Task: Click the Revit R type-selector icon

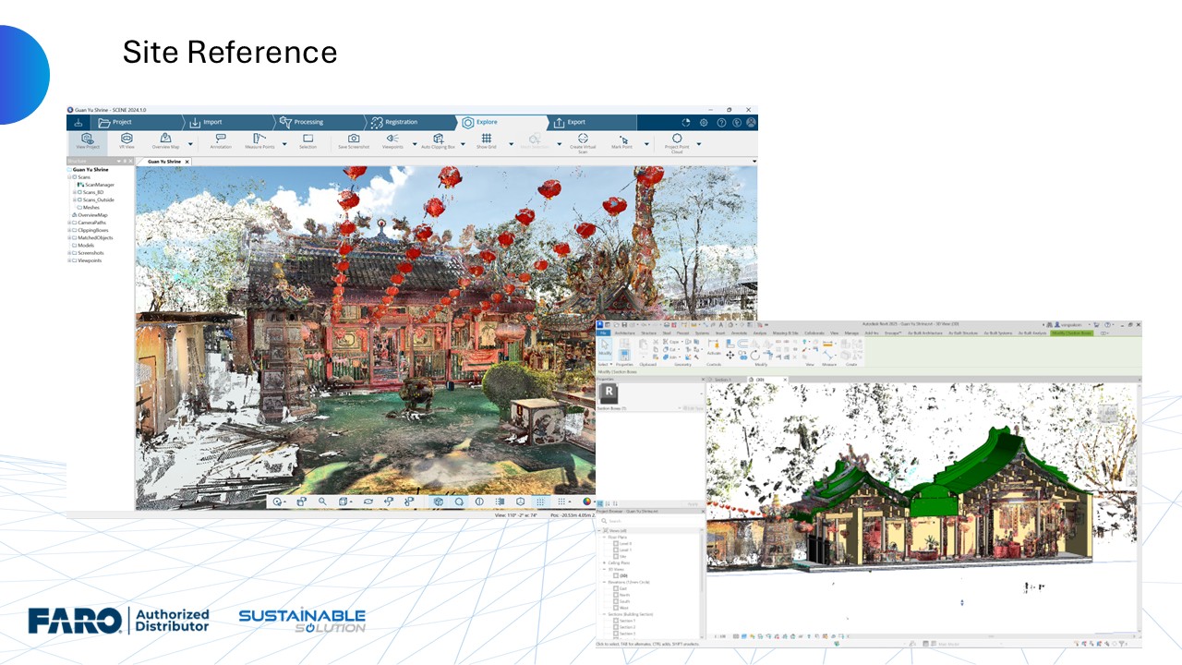Action: pyautogui.click(x=609, y=393)
